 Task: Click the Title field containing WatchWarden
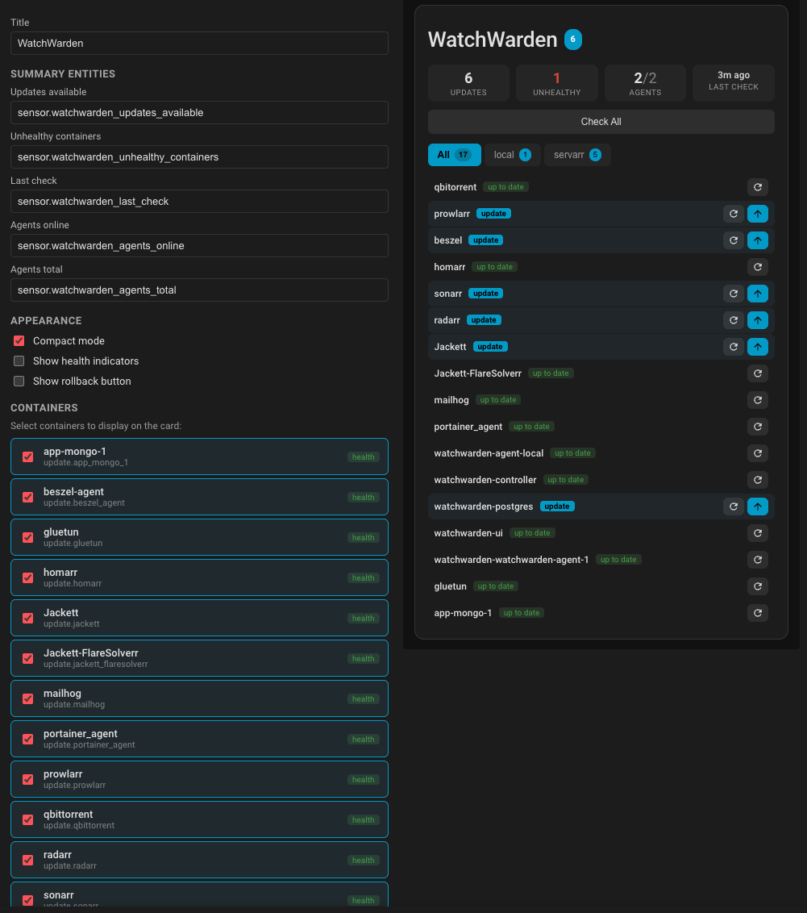click(198, 43)
